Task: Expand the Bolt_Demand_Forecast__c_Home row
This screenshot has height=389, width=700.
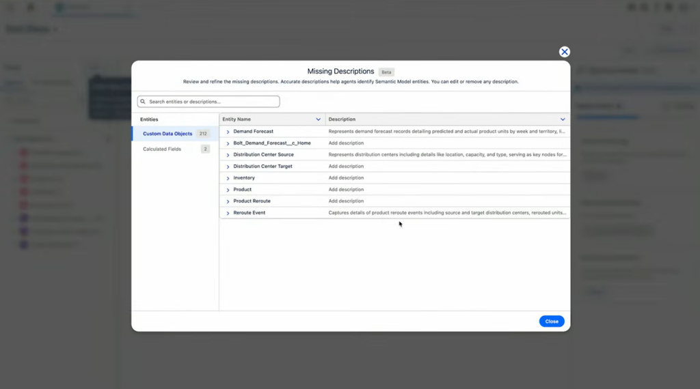Action: pos(228,143)
